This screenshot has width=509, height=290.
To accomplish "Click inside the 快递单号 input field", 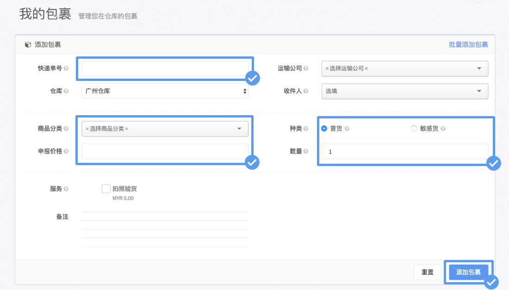I will point(165,68).
